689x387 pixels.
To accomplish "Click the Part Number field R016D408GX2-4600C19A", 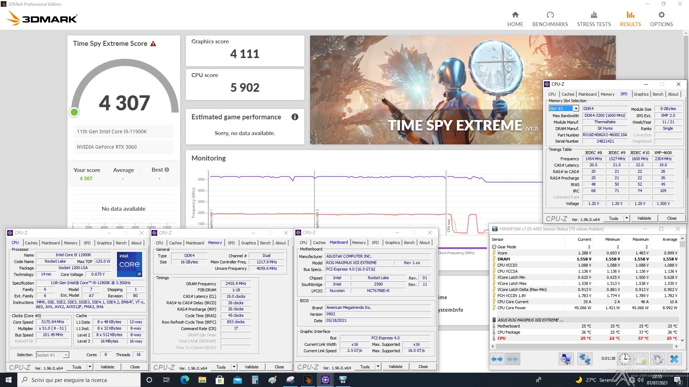I will pos(605,135).
